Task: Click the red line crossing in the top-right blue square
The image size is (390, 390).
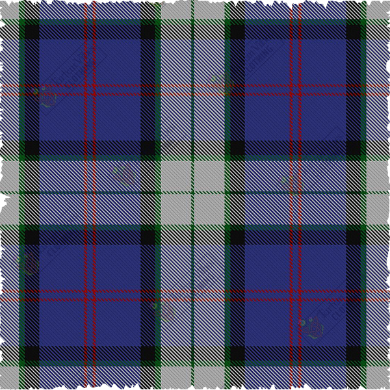Action: pos(295,90)
